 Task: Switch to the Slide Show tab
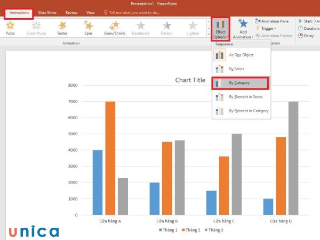pos(47,12)
